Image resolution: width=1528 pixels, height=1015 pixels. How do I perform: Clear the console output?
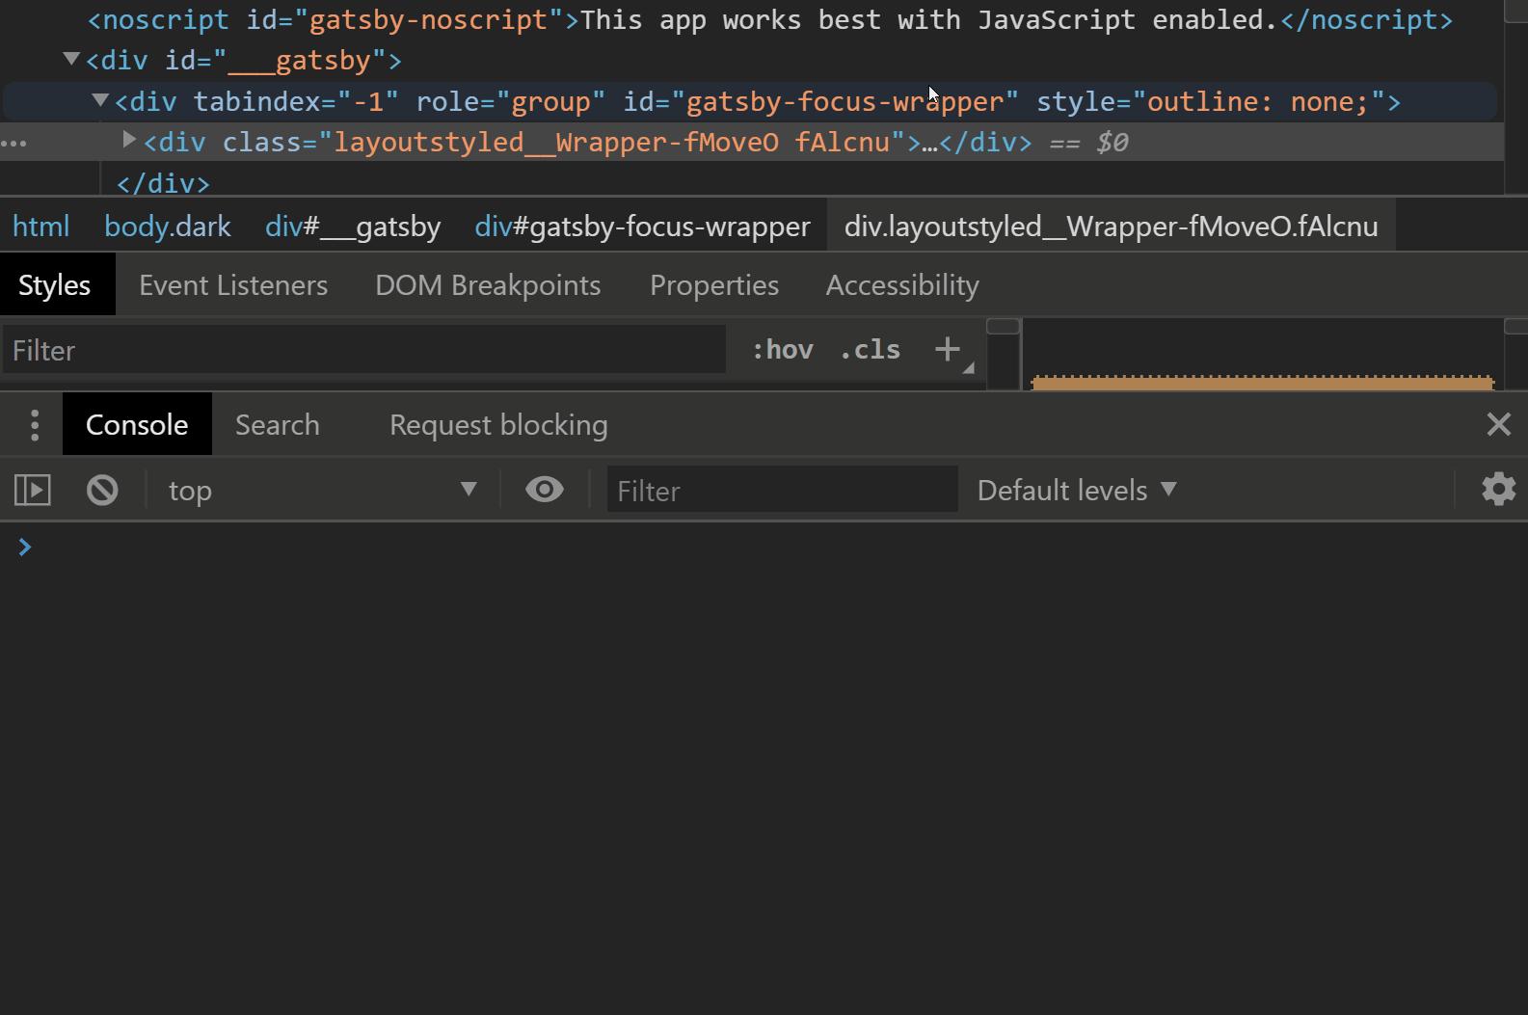tap(102, 491)
